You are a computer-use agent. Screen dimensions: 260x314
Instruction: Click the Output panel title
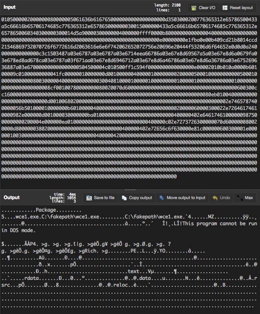click(11, 198)
